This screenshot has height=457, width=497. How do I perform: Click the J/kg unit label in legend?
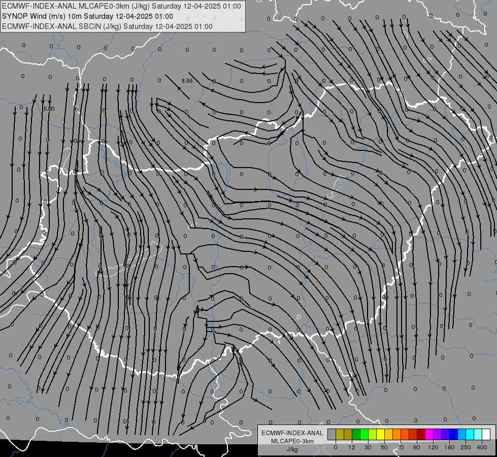pyautogui.click(x=292, y=449)
